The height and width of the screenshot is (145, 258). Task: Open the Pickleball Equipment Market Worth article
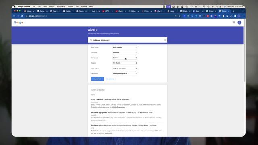[x=123, y=112]
